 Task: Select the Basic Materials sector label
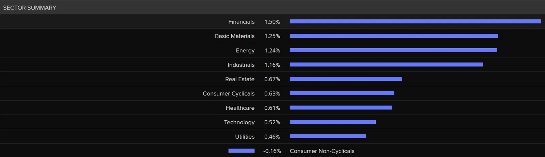click(234, 36)
